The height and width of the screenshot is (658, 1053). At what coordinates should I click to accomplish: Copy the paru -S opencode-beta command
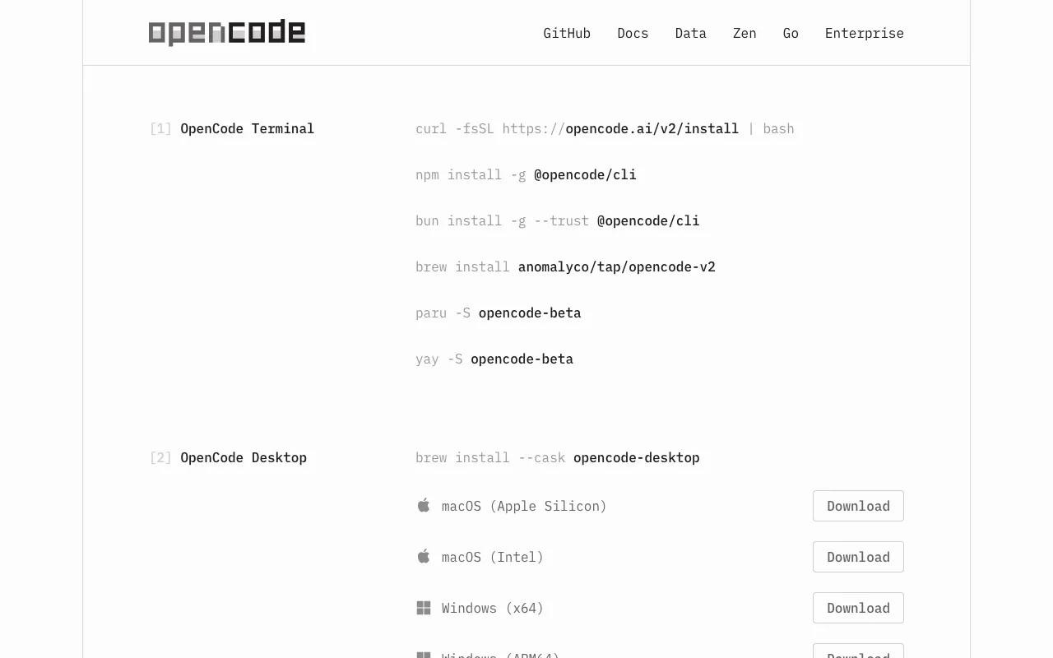point(499,313)
